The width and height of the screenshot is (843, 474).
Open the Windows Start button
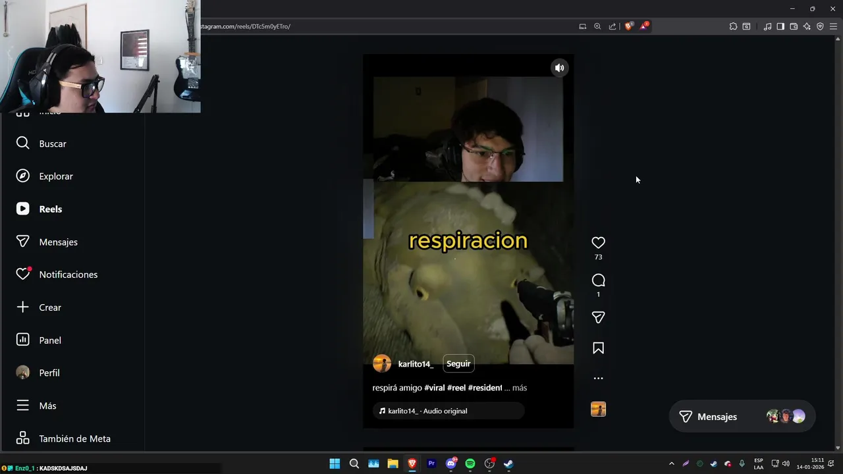coord(335,463)
